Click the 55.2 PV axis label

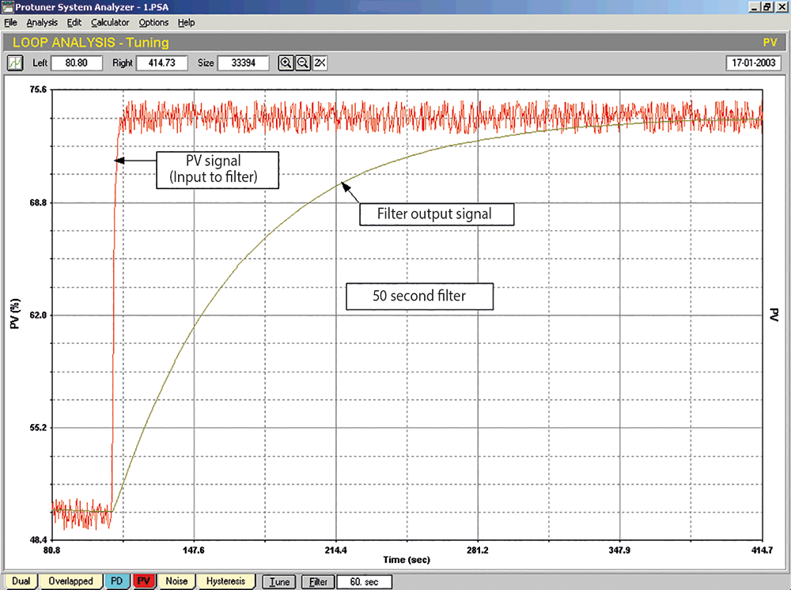click(x=38, y=428)
